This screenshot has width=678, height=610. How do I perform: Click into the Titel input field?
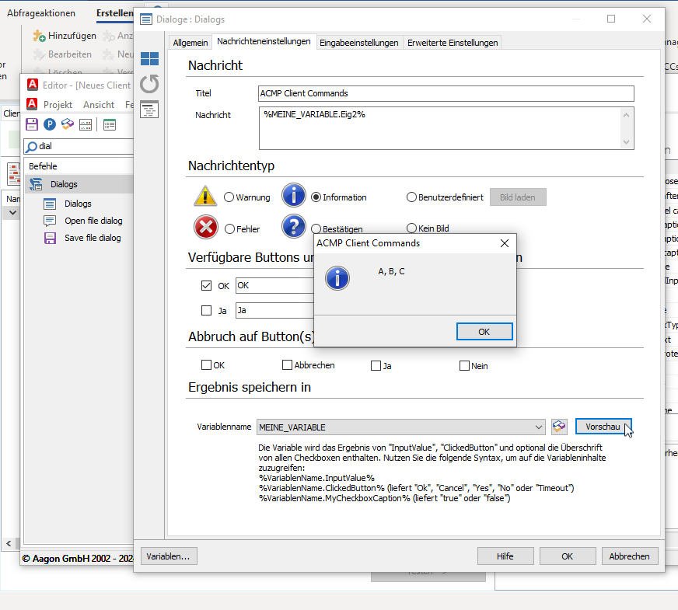click(x=446, y=94)
